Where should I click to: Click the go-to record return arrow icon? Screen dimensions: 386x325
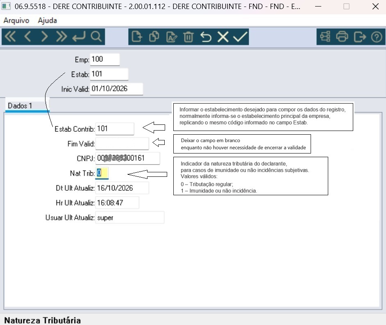point(79,37)
